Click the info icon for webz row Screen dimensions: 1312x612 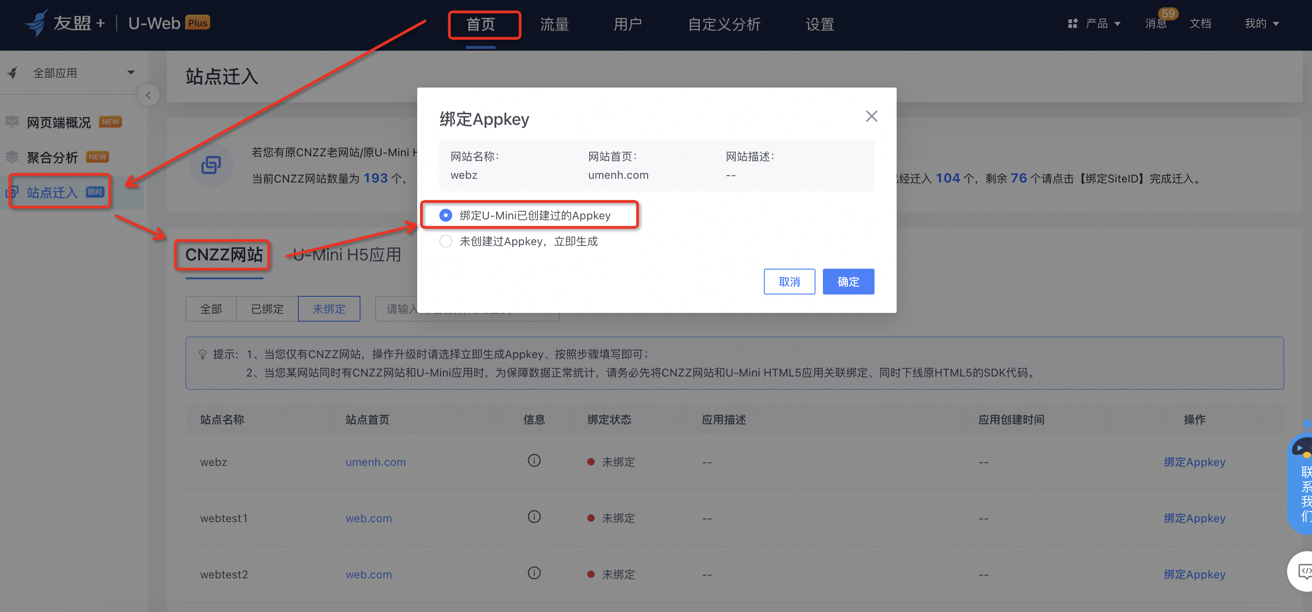(534, 461)
